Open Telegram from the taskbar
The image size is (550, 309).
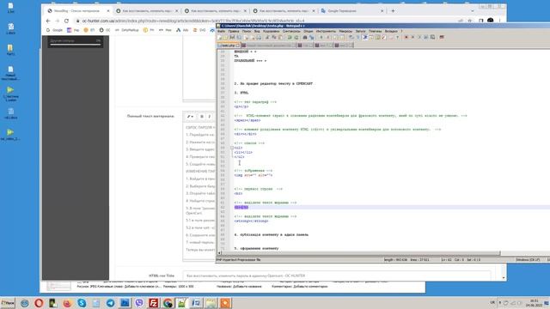click(110, 303)
